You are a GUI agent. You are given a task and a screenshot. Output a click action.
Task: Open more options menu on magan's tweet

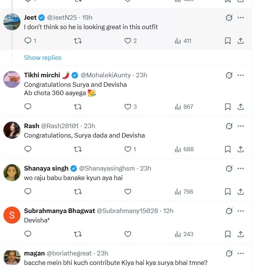(240, 253)
